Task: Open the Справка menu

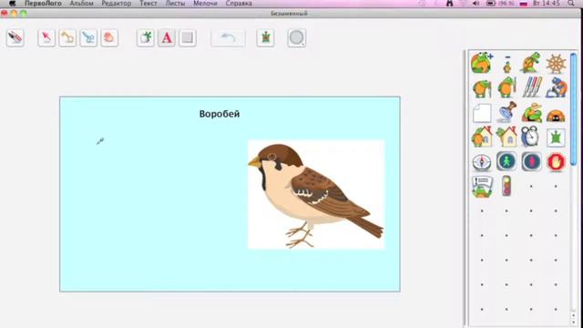Action: pyautogui.click(x=239, y=4)
